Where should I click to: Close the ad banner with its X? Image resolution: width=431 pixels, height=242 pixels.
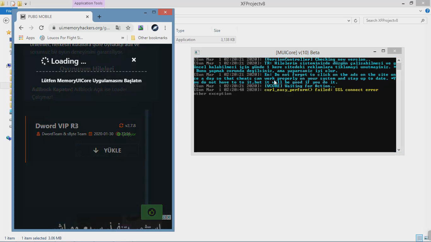click(169, 217)
